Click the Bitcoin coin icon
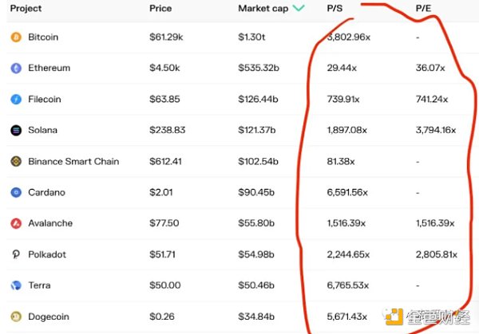This screenshot has width=479, height=334. (15, 37)
